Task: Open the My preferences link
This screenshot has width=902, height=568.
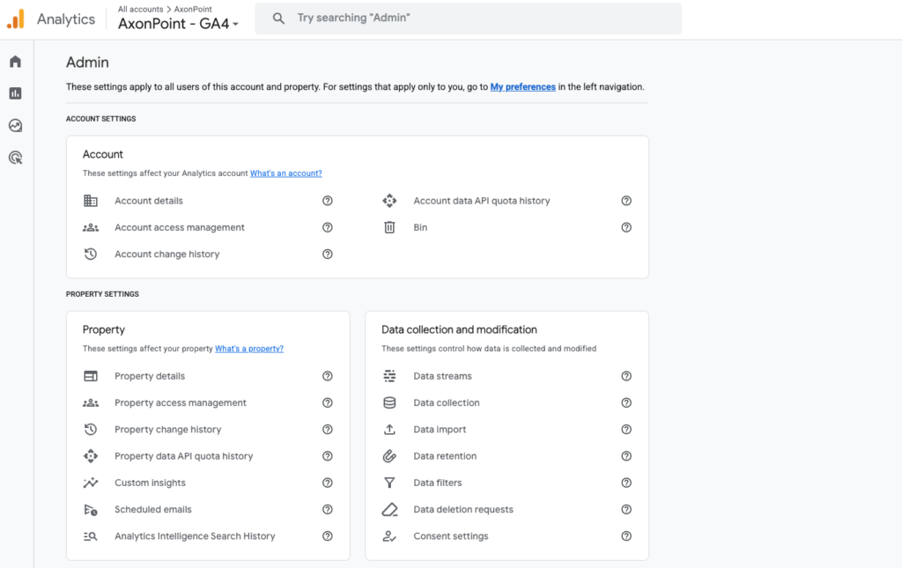Action: click(523, 87)
